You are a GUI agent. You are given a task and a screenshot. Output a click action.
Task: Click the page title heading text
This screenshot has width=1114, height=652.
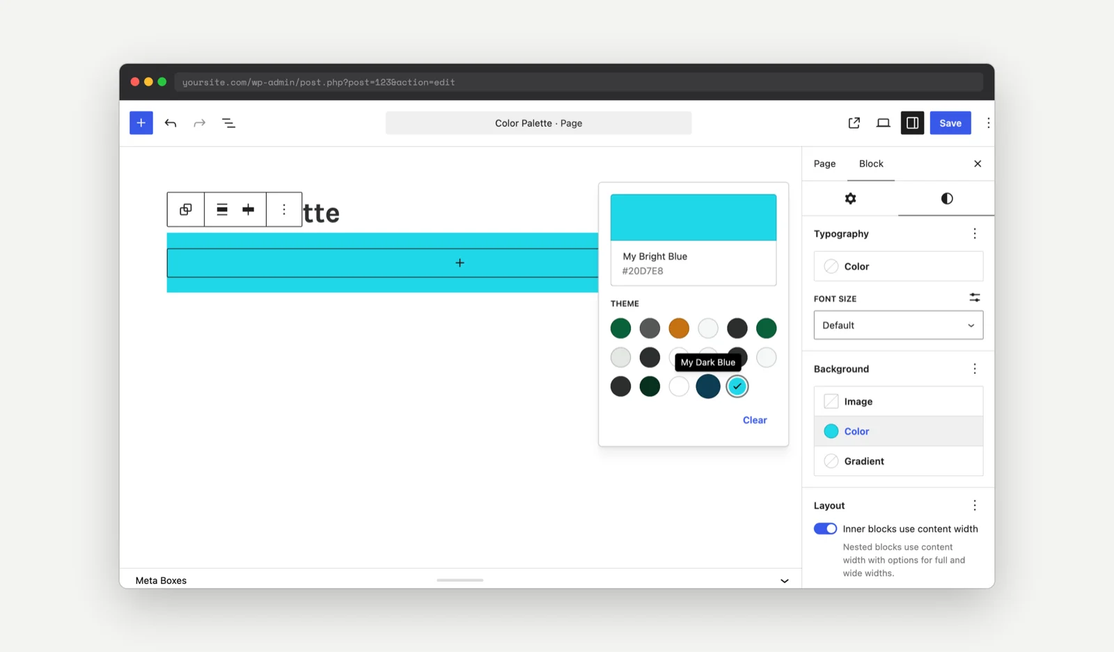(322, 213)
